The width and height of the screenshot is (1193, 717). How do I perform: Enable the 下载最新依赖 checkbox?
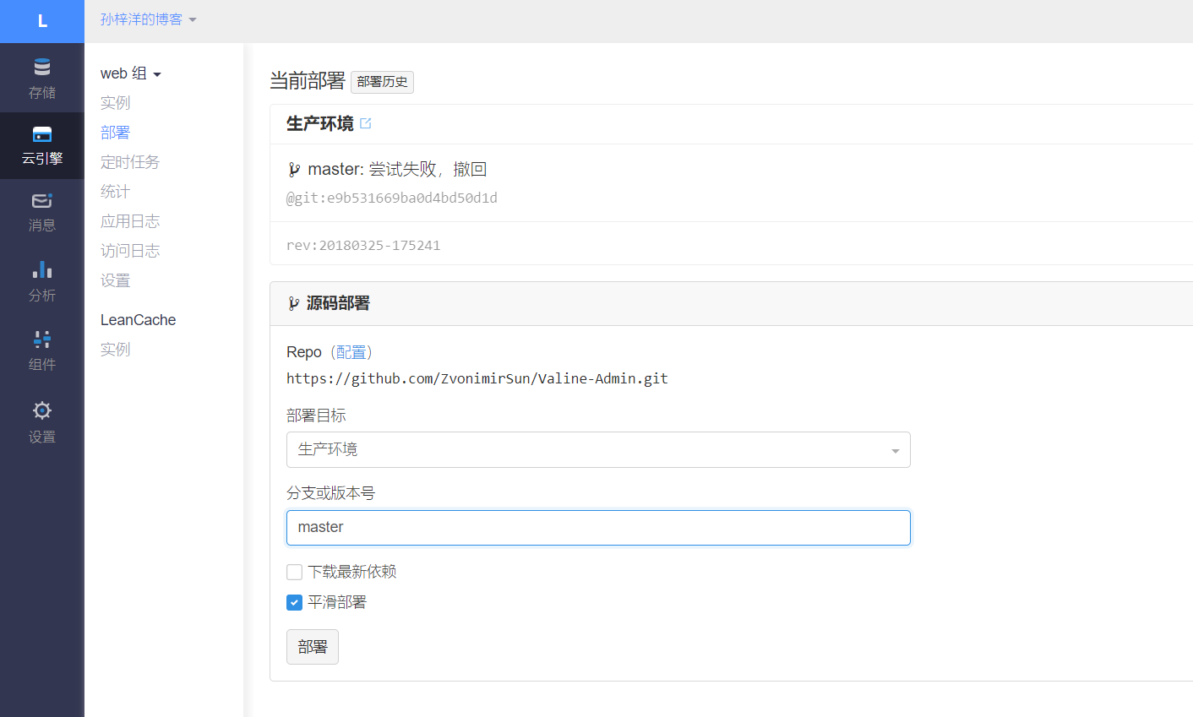295,573
